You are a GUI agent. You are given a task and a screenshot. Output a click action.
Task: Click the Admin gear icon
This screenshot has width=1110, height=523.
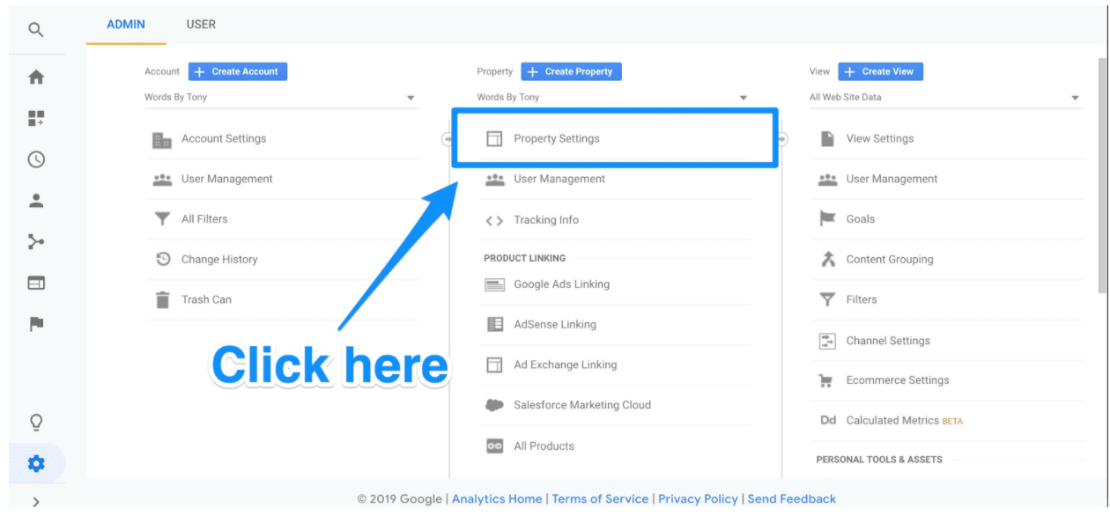(x=36, y=463)
